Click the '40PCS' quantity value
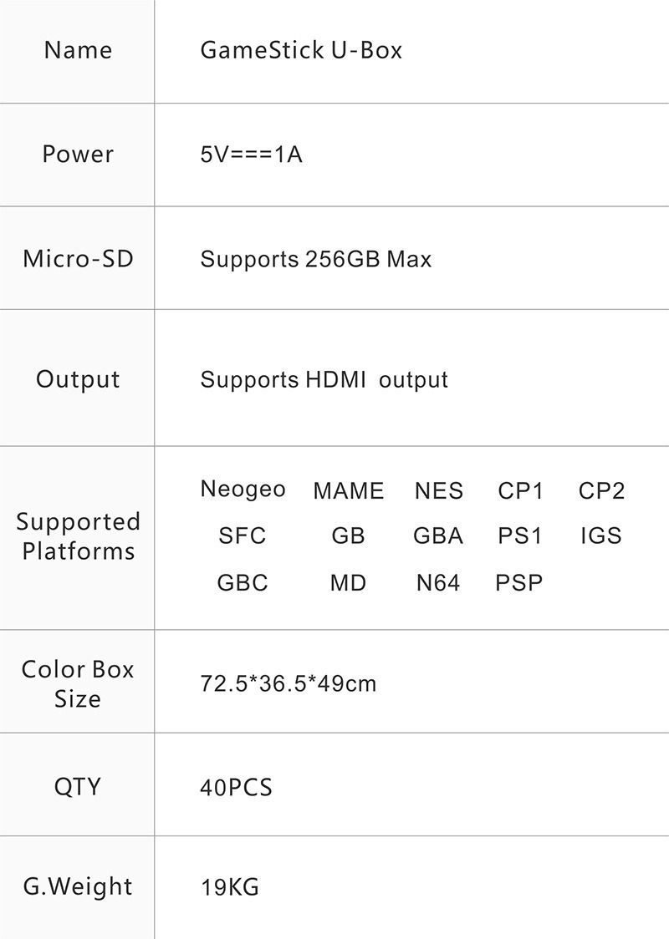 coord(236,788)
